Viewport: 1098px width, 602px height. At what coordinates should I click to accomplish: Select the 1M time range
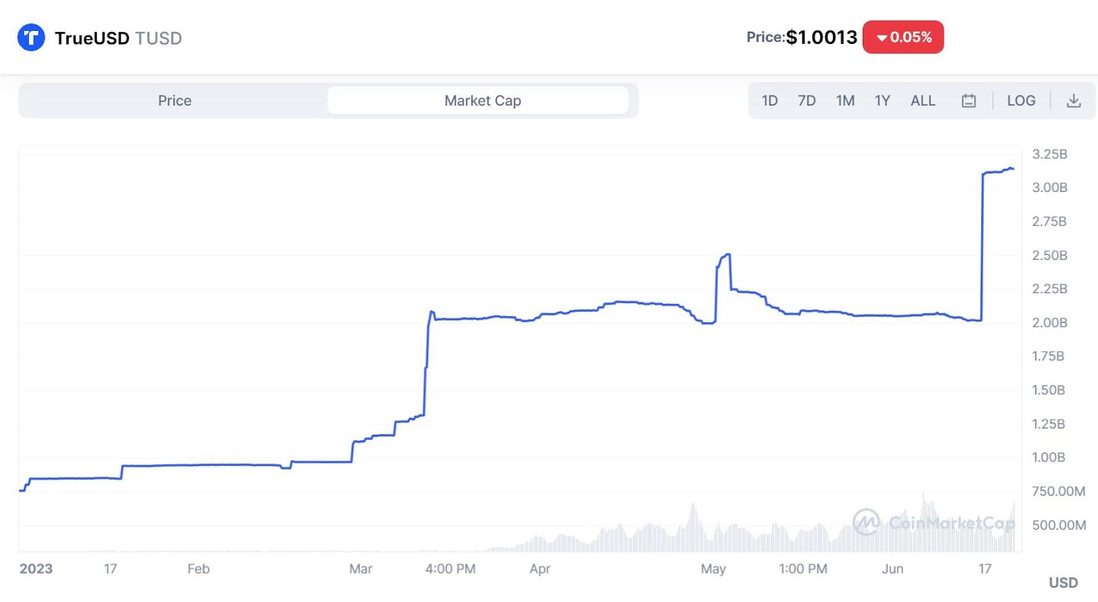(845, 101)
